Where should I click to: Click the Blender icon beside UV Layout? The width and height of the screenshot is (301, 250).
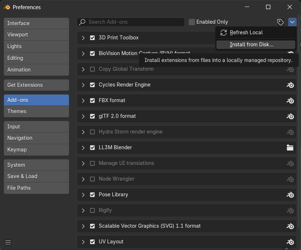tap(290, 242)
